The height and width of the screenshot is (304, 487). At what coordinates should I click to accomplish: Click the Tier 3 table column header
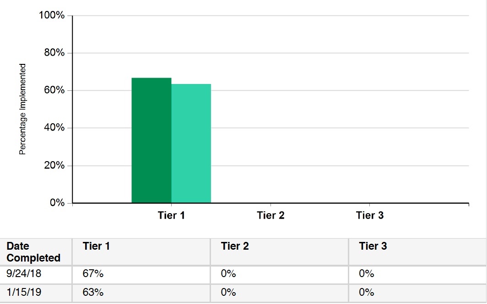[x=417, y=252]
